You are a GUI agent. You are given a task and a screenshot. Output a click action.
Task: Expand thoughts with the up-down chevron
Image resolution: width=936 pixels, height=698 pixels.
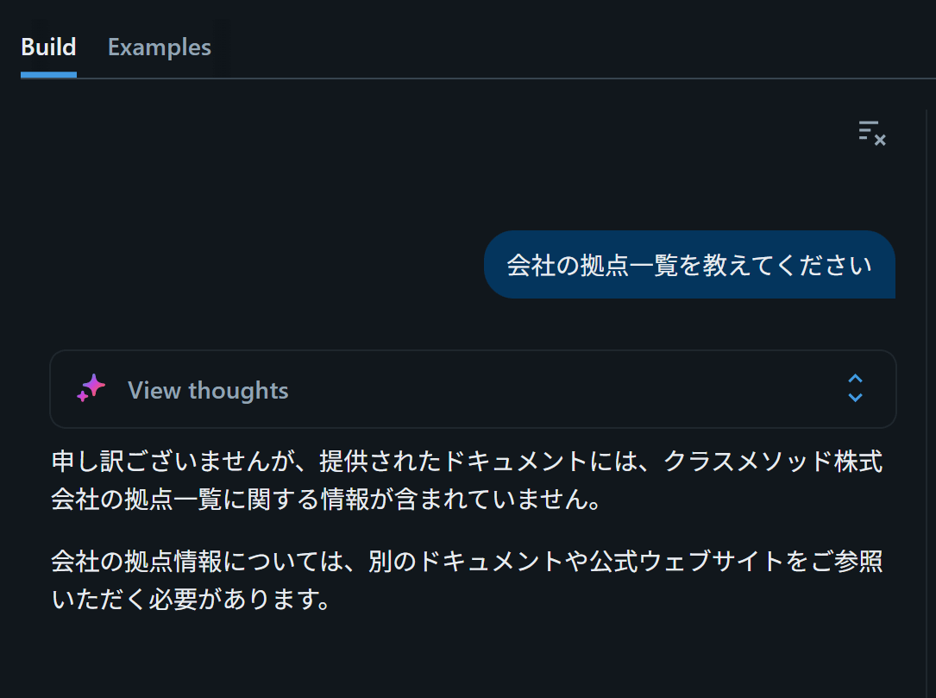855,389
